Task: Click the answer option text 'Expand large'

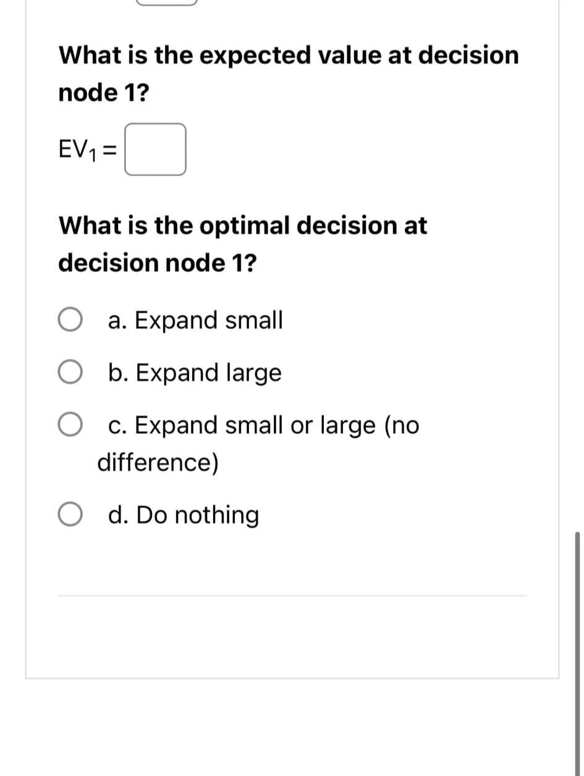Action: tap(195, 373)
